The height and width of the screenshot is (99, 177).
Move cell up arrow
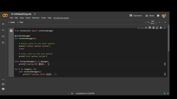139,28
